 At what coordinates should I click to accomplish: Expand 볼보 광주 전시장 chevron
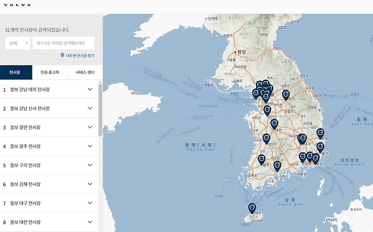click(90, 146)
